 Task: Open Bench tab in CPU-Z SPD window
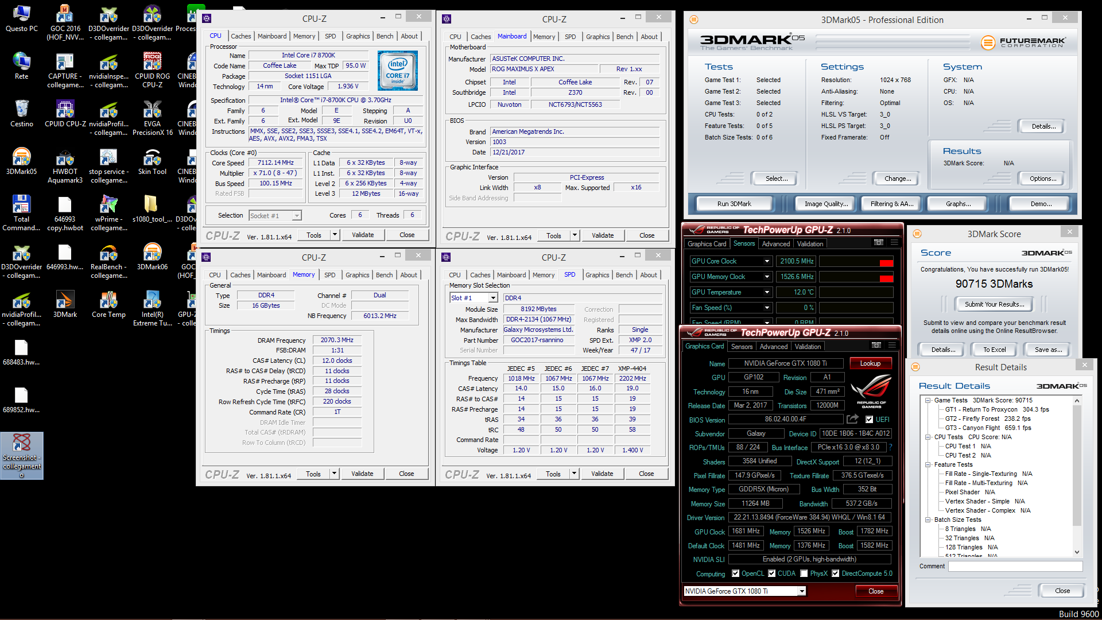coord(624,275)
